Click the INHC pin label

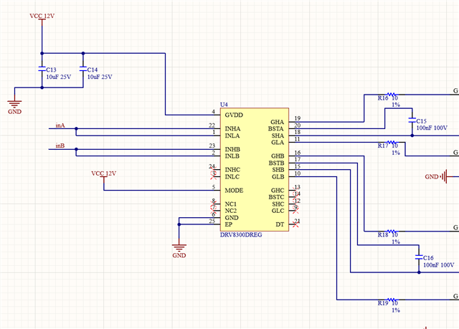(232, 170)
